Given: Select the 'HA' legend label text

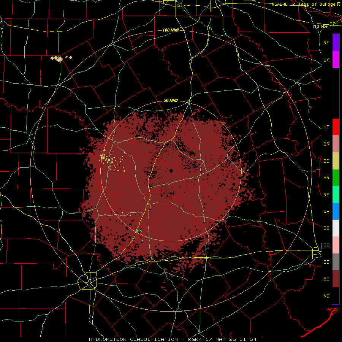Looking at the screenshot, I should (x=326, y=127).
